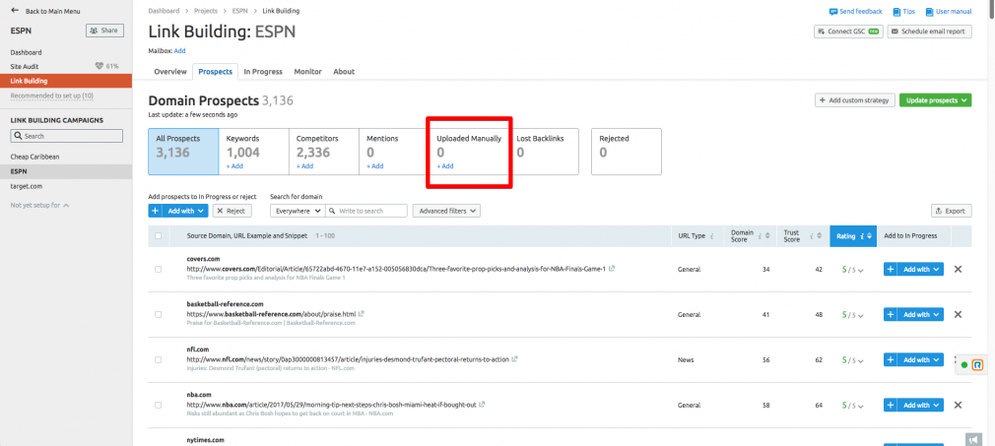Viewport: 995px width, 446px height.
Task: Open Advanced filters dropdown
Action: (446, 211)
